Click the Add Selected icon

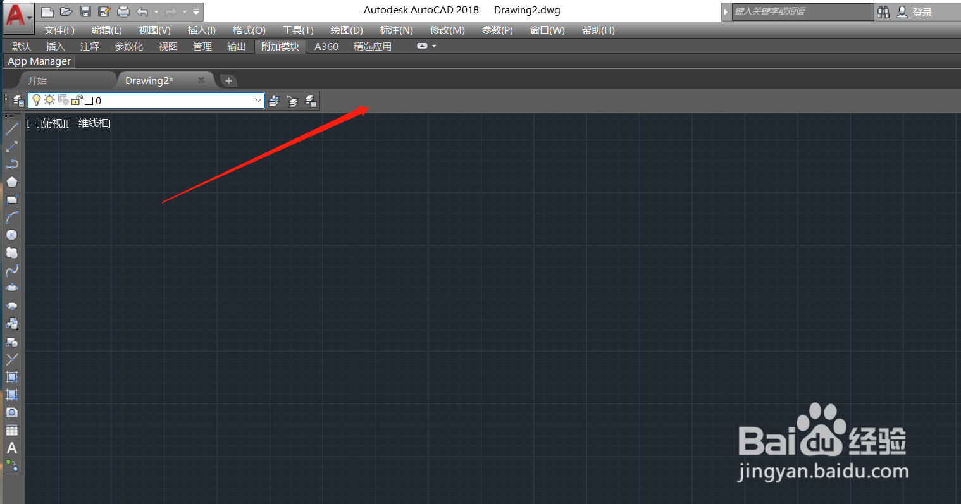tap(11, 466)
